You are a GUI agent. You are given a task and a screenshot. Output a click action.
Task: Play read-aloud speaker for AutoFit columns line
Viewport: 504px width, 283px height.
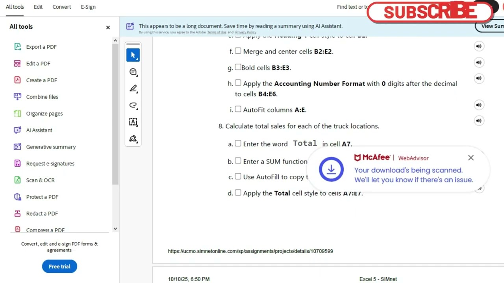pos(479,105)
